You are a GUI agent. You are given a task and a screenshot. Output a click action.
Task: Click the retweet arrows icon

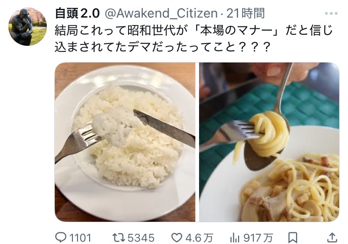tap(119, 238)
